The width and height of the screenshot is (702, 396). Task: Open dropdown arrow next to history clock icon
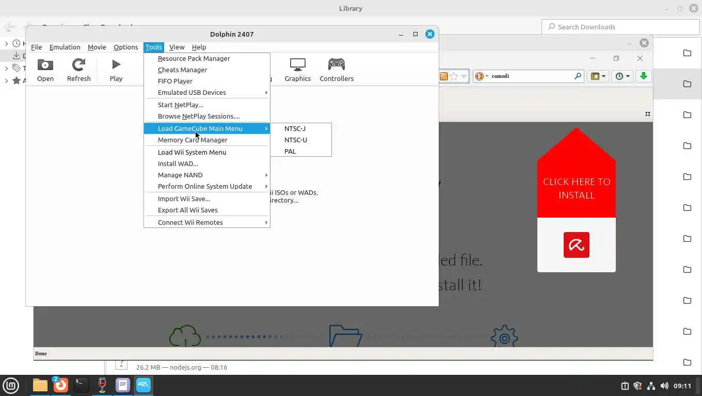[628, 76]
